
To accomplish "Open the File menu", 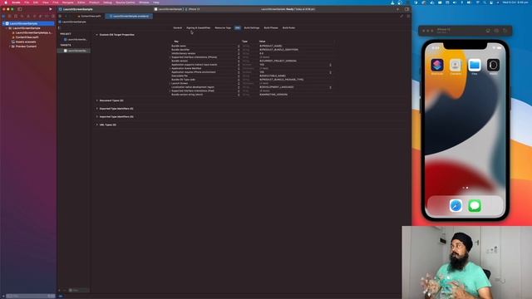I will 27,2.
